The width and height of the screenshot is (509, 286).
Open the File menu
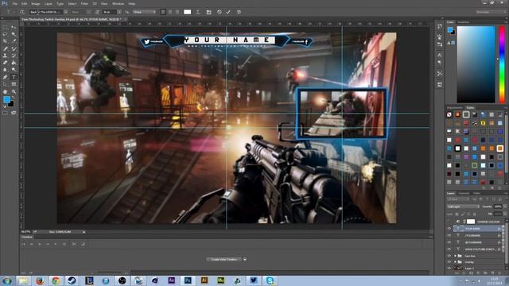coord(14,3)
